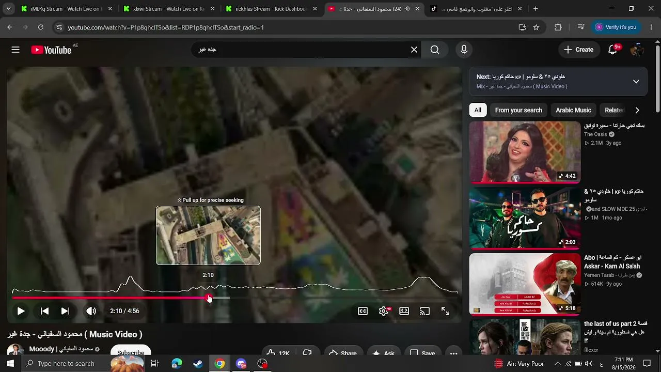
Task: Enter full screen mode
Action: click(445, 311)
